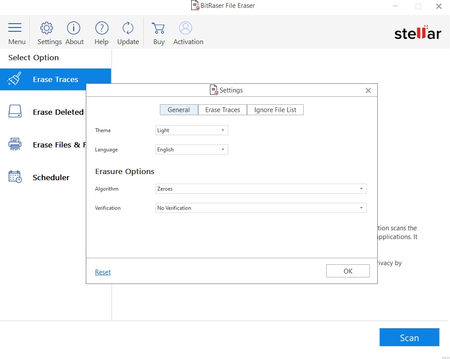Open the hamburger Menu icon
Image resolution: width=450 pixels, height=359 pixels.
[x=15, y=28]
